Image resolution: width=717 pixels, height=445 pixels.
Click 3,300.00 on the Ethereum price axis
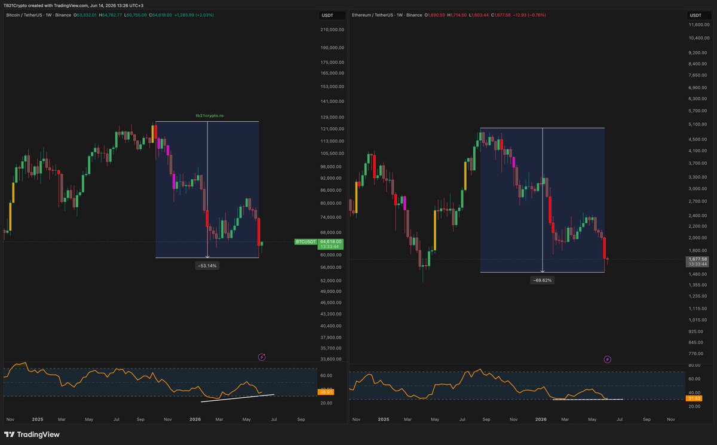pos(697,177)
